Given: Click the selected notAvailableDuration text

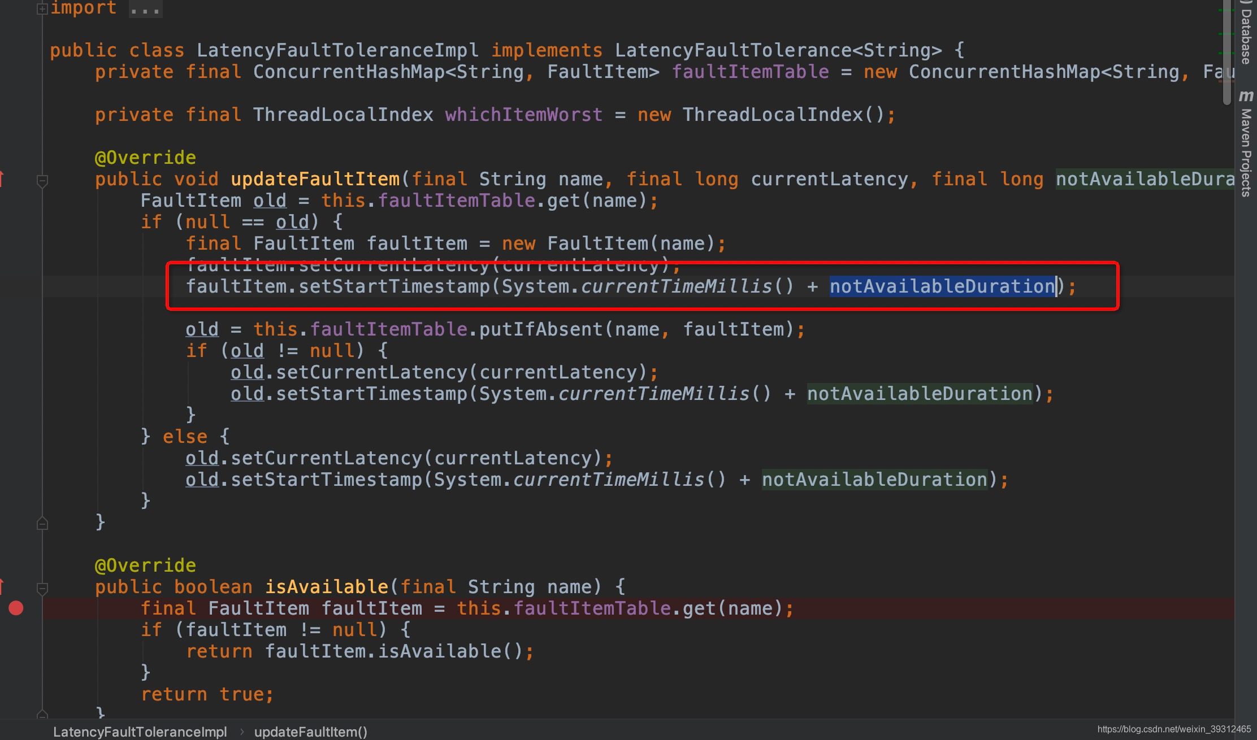Looking at the screenshot, I should point(942,286).
